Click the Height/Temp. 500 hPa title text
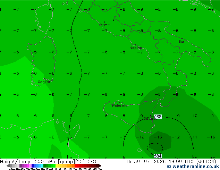The image size is (220, 170). click(28, 162)
